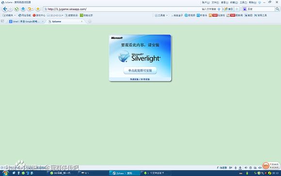Click the gray play arrow beside compatibility mode
Viewport: 281px width, 176px height.
237,9
